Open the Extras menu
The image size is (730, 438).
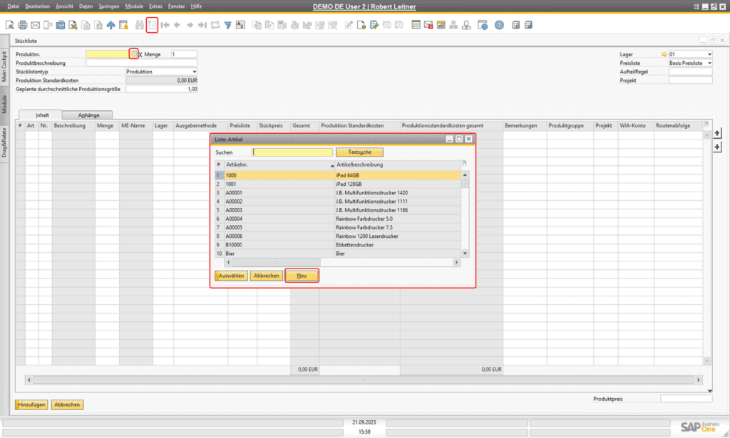(x=155, y=6)
